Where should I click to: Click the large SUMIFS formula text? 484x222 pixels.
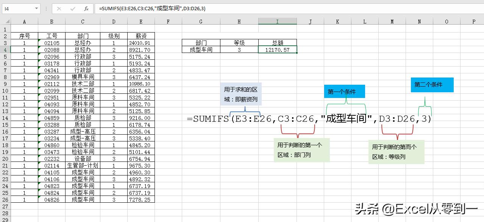pyautogui.click(x=311, y=119)
